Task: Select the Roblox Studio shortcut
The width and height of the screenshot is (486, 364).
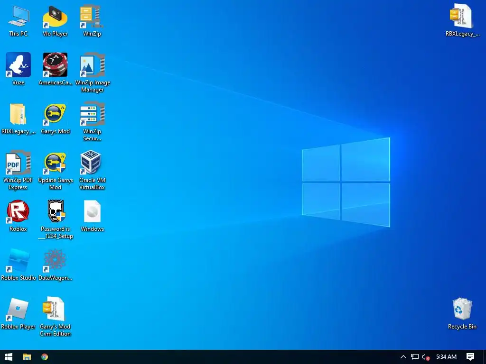Action: click(x=19, y=264)
